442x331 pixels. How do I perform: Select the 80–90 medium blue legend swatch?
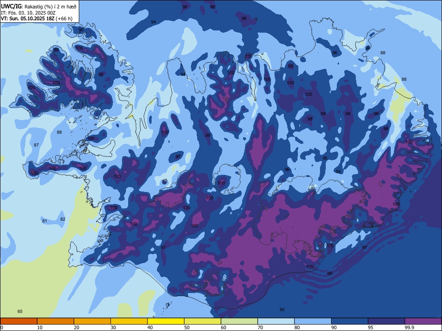313,321
